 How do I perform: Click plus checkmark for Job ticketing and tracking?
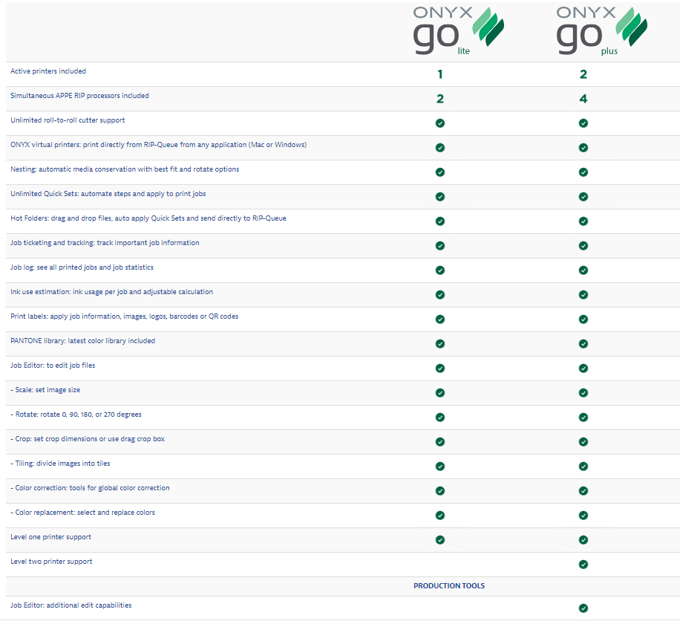pos(583,246)
